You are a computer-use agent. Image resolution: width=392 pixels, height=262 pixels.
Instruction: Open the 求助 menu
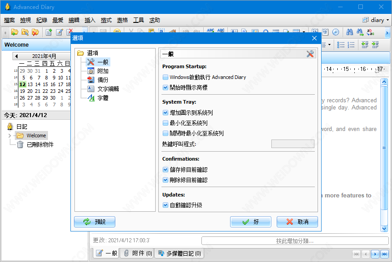(x=154, y=20)
